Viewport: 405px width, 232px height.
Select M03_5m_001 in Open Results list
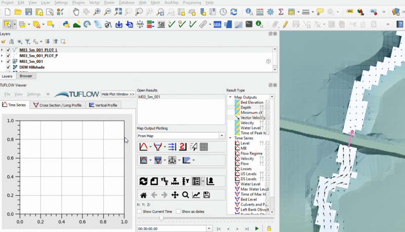149,97
